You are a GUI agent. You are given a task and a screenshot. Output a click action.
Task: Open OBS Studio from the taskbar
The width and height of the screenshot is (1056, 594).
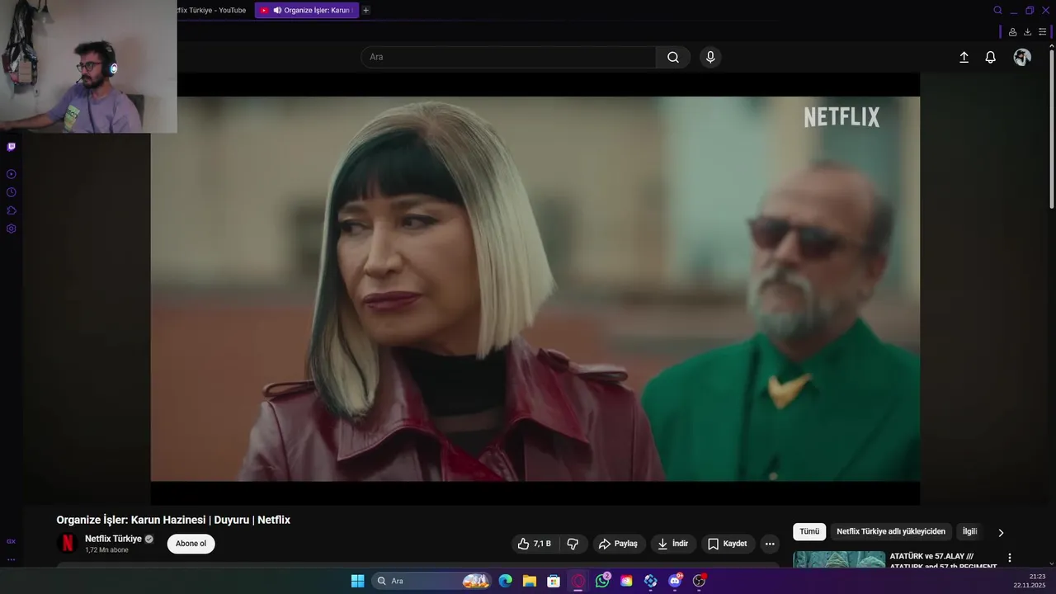coord(700,581)
